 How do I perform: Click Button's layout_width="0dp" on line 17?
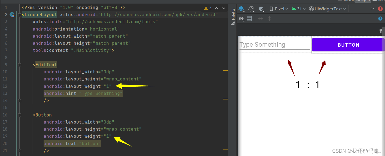(x=79, y=122)
